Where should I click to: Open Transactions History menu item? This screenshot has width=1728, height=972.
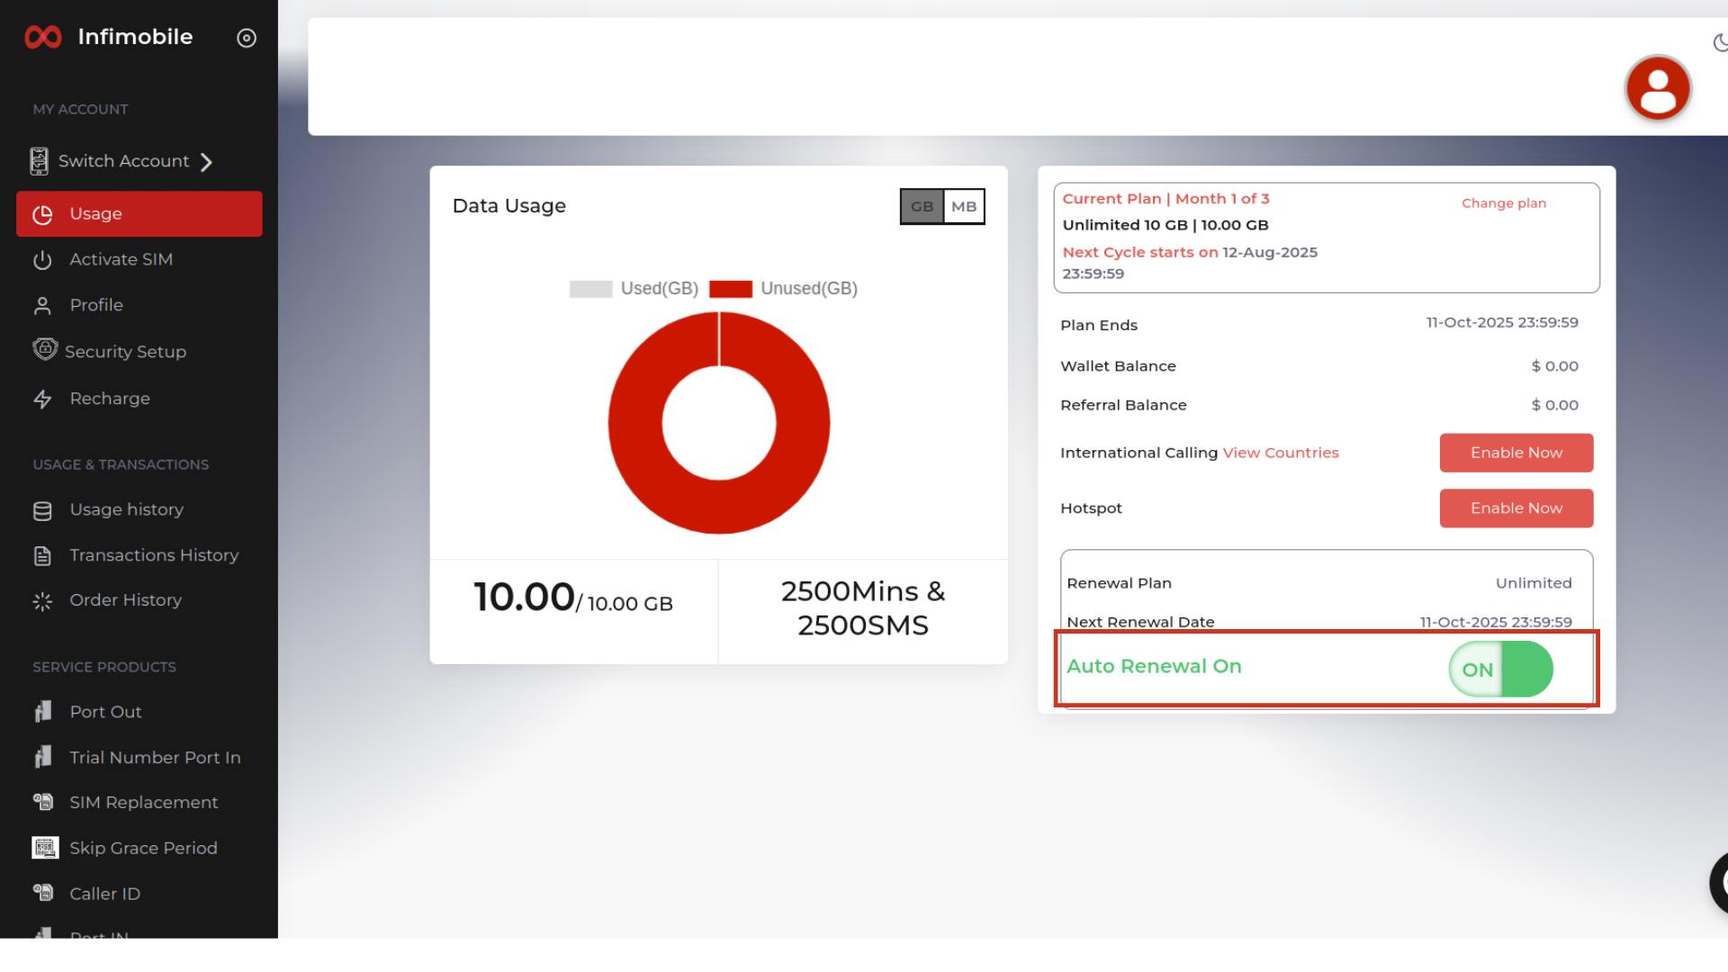154,555
